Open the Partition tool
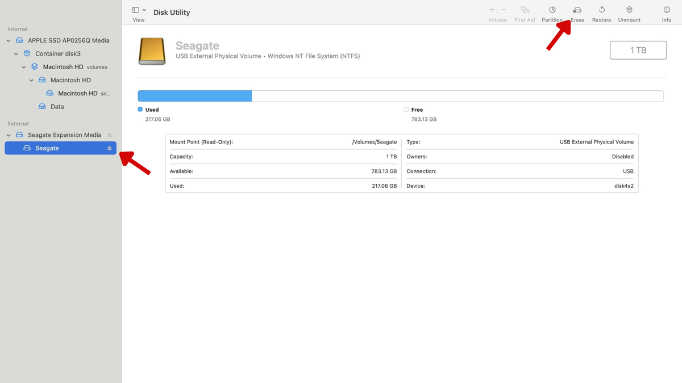682x383 pixels. [552, 10]
